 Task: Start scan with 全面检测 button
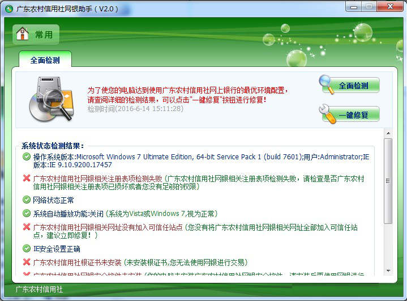tap(350, 85)
